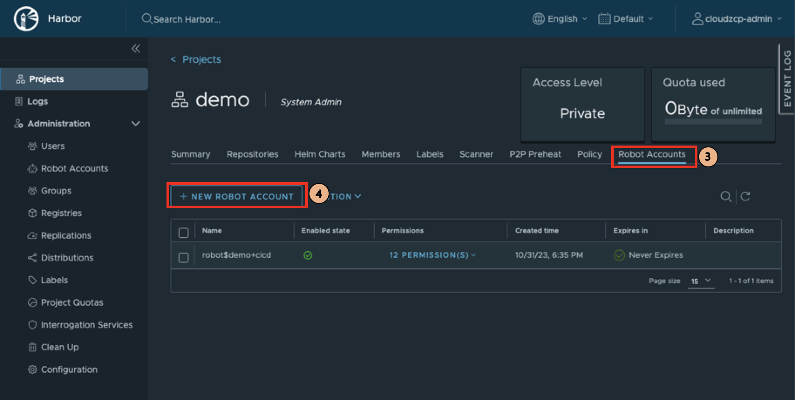Image resolution: width=795 pixels, height=400 pixels.
Task: Click the user profile icon
Action: pyautogui.click(x=697, y=19)
